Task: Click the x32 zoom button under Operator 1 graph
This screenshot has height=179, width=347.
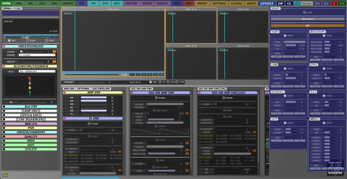Action: pos(162,75)
